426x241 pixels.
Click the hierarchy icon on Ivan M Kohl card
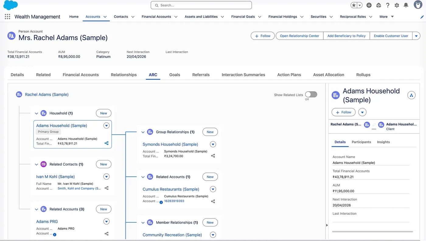point(106,188)
